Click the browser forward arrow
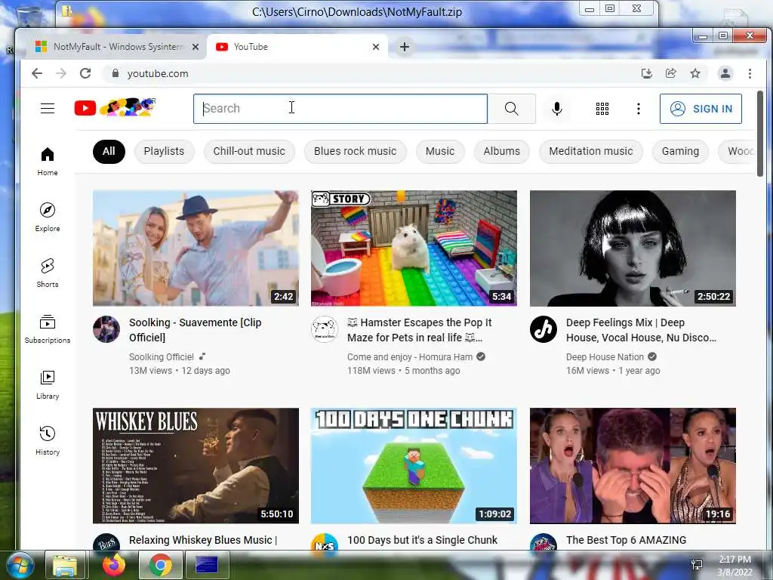The height and width of the screenshot is (580, 773). coord(61,73)
